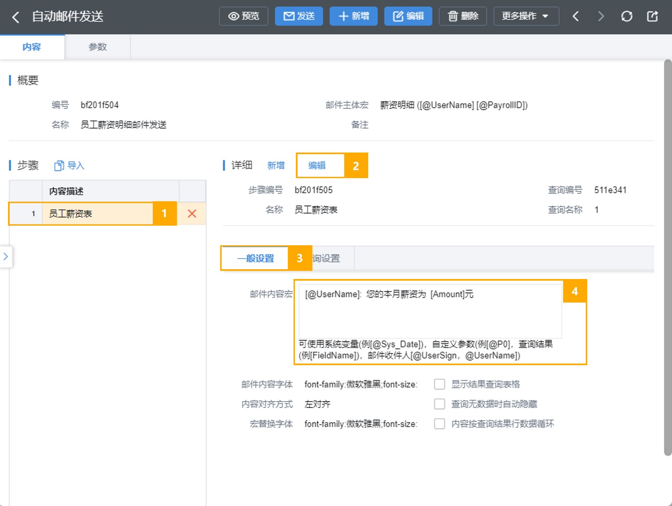Go to the previous record arrow
The height and width of the screenshot is (506, 672).
pyautogui.click(x=576, y=16)
